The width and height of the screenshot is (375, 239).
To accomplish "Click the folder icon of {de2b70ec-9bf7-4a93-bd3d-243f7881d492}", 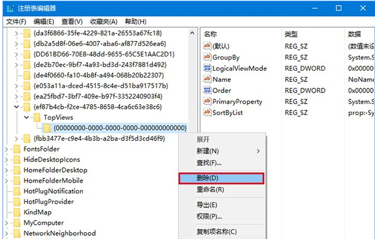I will (27, 65).
